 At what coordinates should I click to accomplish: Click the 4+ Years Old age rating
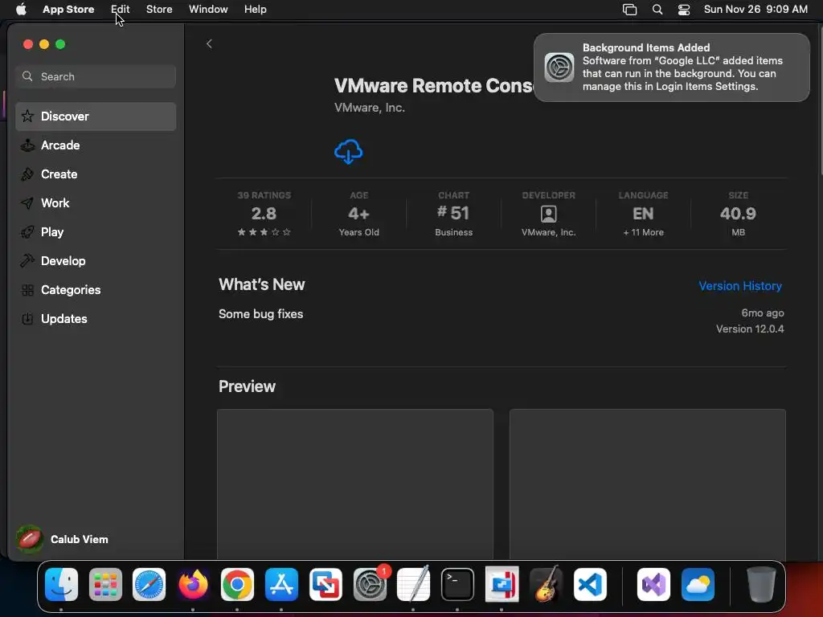pyautogui.click(x=359, y=214)
